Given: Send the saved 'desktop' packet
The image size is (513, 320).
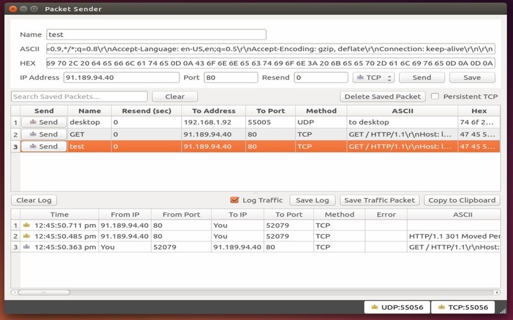Looking at the screenshot, I should (44, 122).
